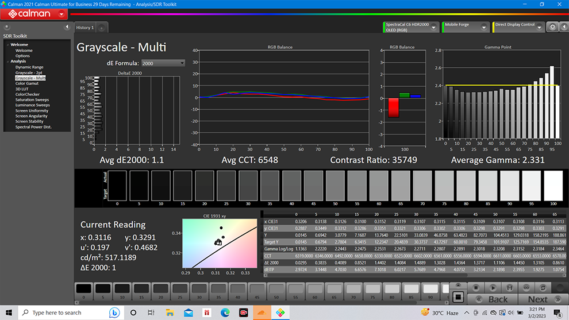569x320 pixels.
Task: Open Mail app from taskbar
Action: (x=189, y=313)
